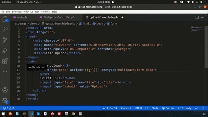Open the Terminal menu

click(45, 12)
